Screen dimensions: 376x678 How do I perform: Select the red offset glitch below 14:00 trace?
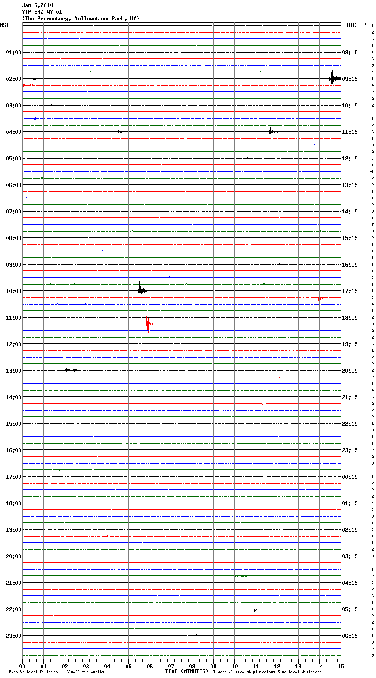(x=263, y=404)
